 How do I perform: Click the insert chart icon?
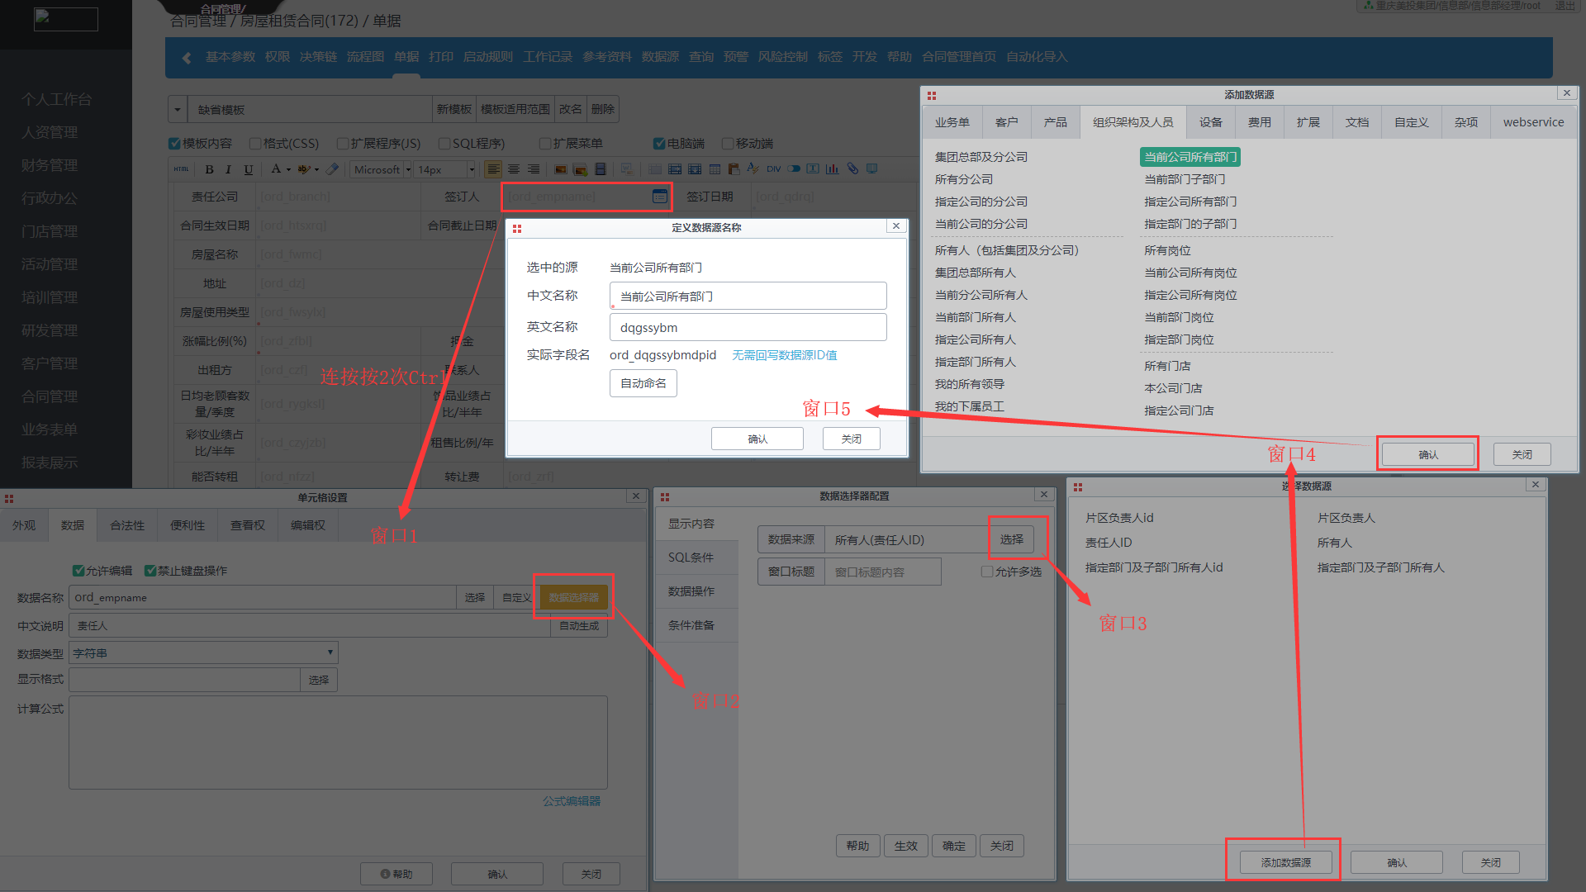click(832, 169)
